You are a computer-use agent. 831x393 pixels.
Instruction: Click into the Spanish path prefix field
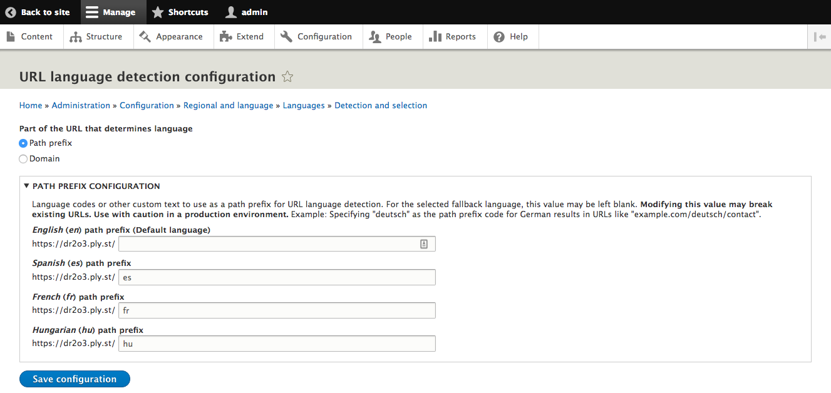[x=276, y=277]
